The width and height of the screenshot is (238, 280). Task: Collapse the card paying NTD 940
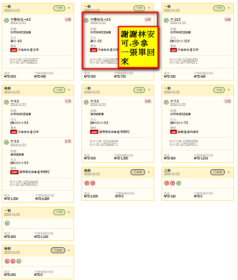69,8
